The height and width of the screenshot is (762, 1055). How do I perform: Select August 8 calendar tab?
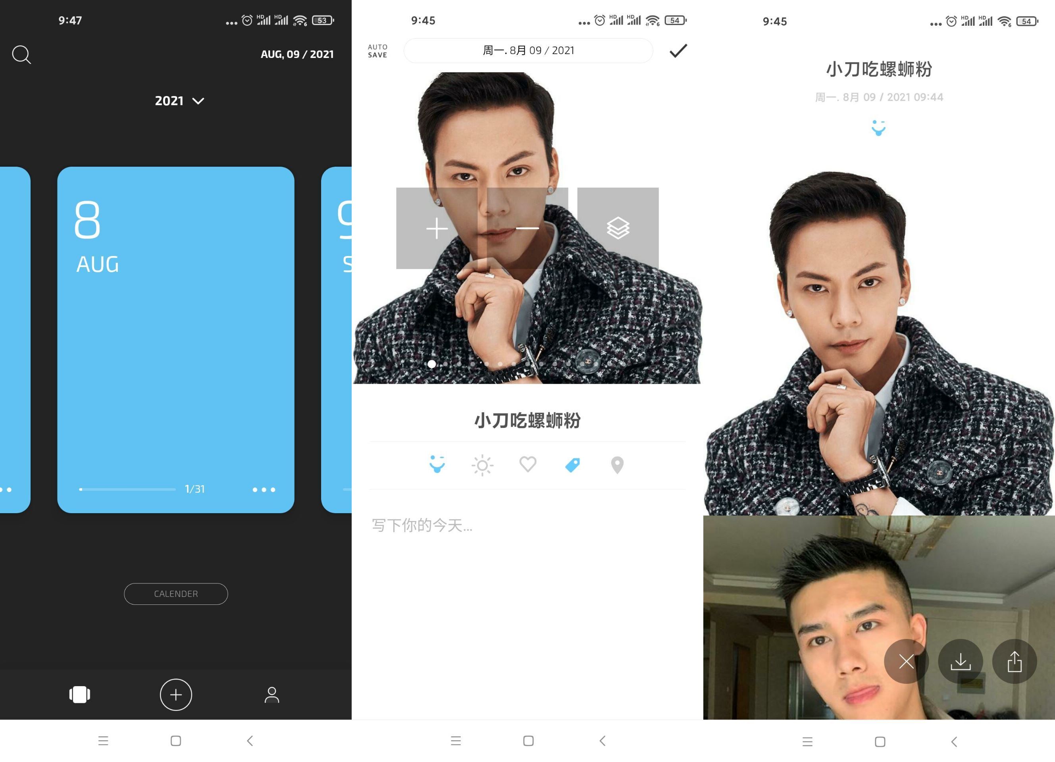175,335
